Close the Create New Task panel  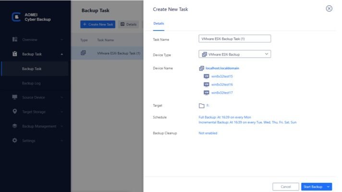pos(329,9)
